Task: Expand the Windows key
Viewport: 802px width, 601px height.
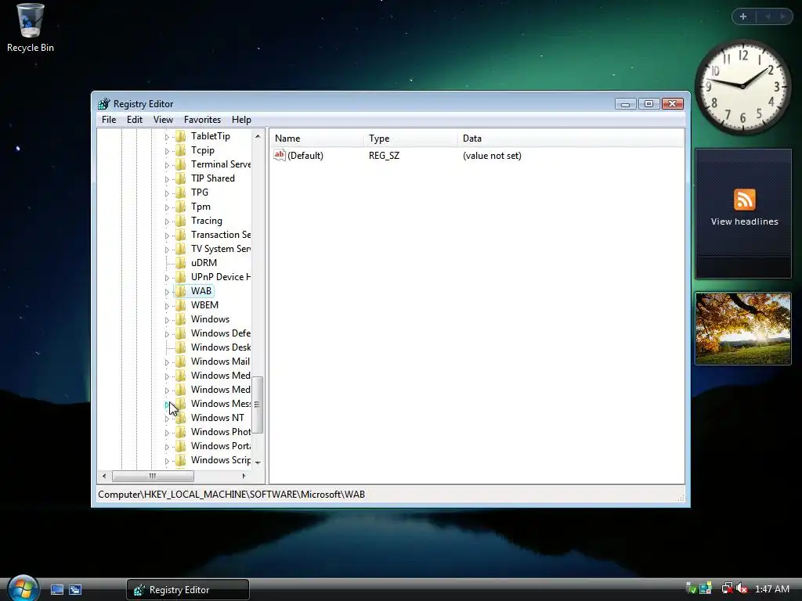Action: 167,320
